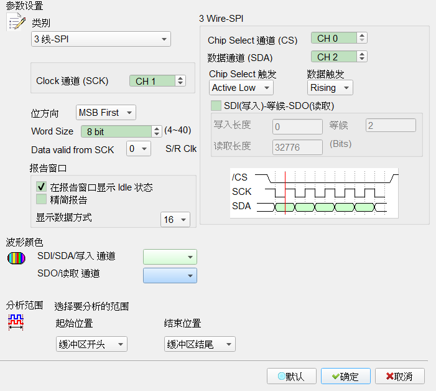Click the parameter settings notepad icon
The image size is (436, 391).
pos(16,22)
